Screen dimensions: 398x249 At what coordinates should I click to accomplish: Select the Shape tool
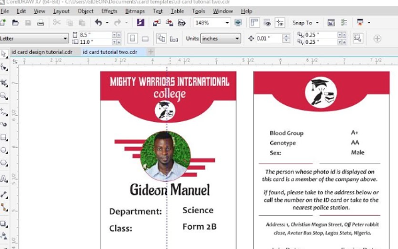point(4,68)
